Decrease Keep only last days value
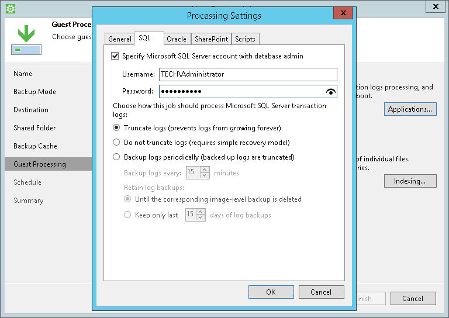 click(201, 217)
